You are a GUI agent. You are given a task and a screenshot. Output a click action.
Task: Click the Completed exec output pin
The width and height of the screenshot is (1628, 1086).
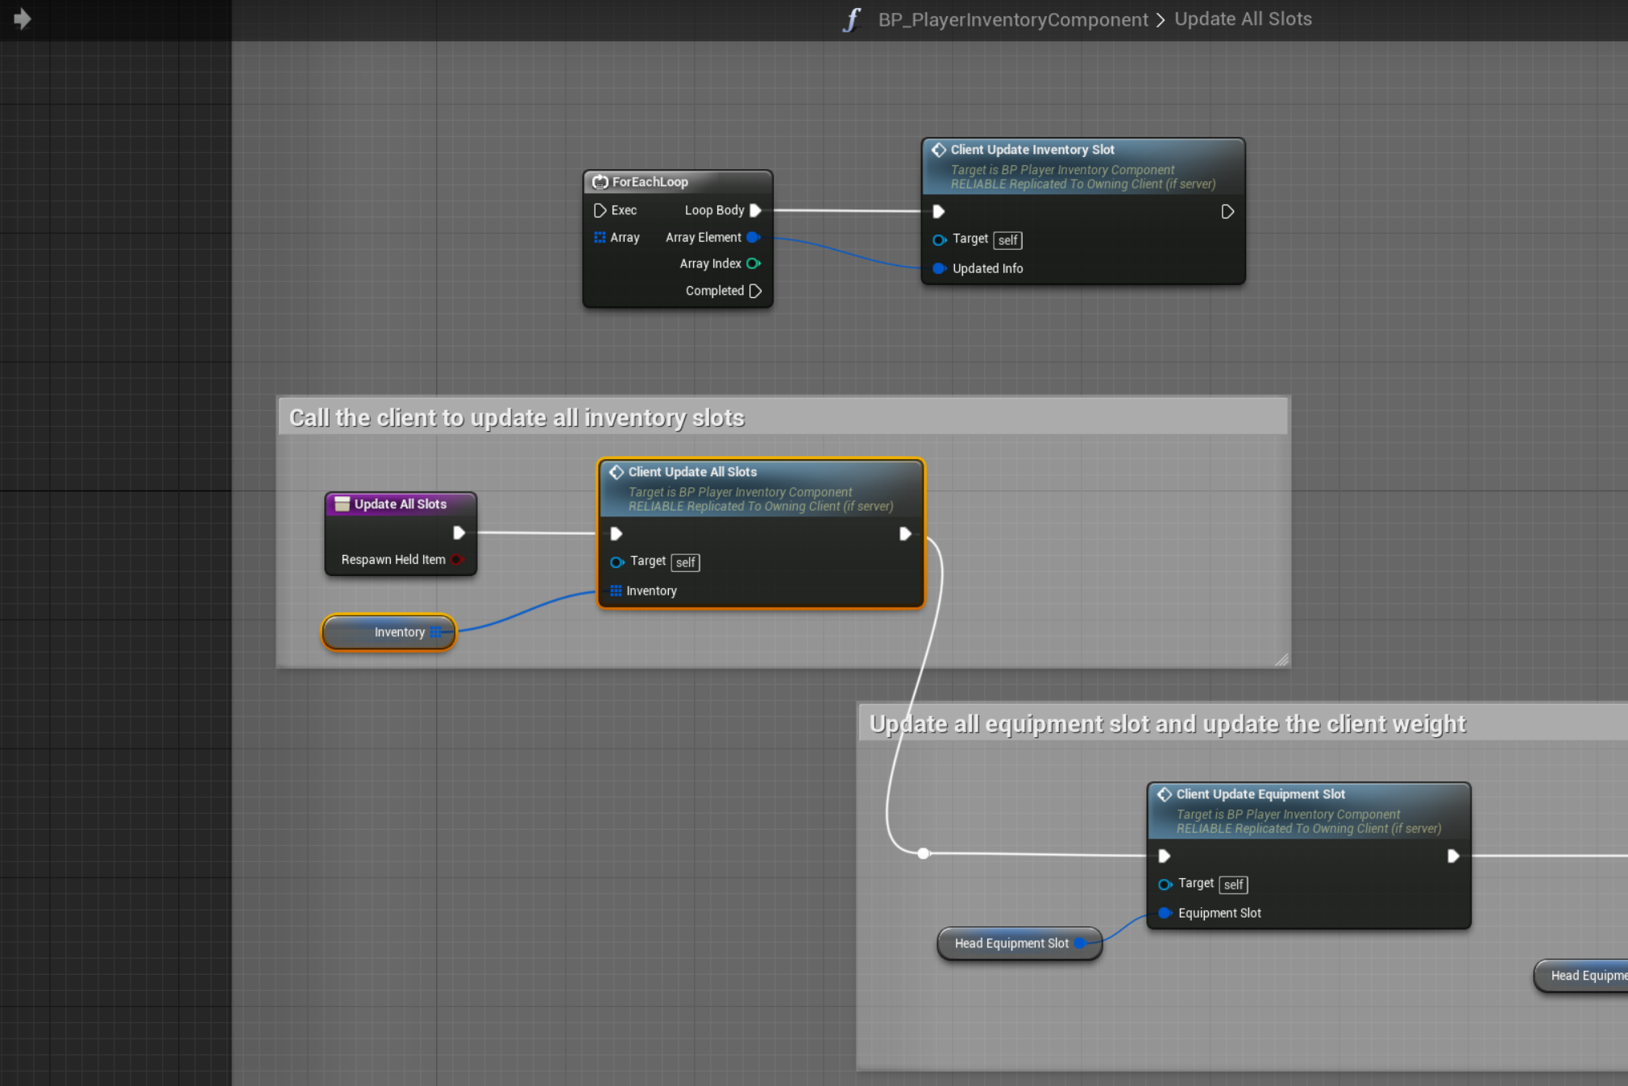755,291
